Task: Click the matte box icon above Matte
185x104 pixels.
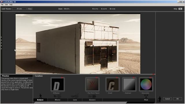Action: point(57,96)
